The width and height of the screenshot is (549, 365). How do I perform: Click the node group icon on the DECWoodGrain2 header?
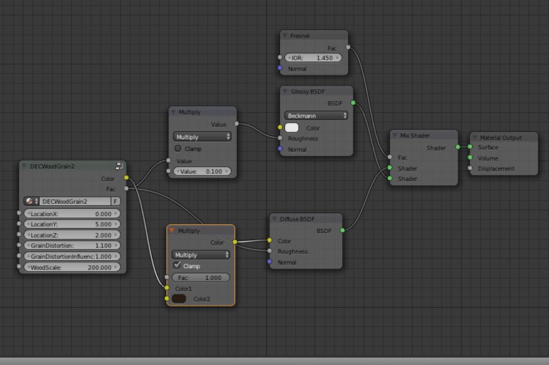(x=119, y=165)
